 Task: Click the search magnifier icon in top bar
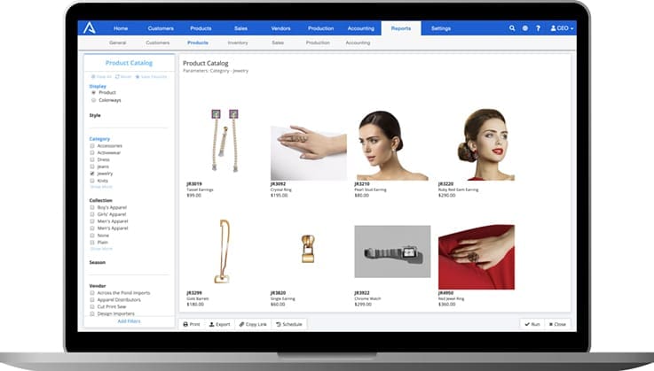coord(512,28)
